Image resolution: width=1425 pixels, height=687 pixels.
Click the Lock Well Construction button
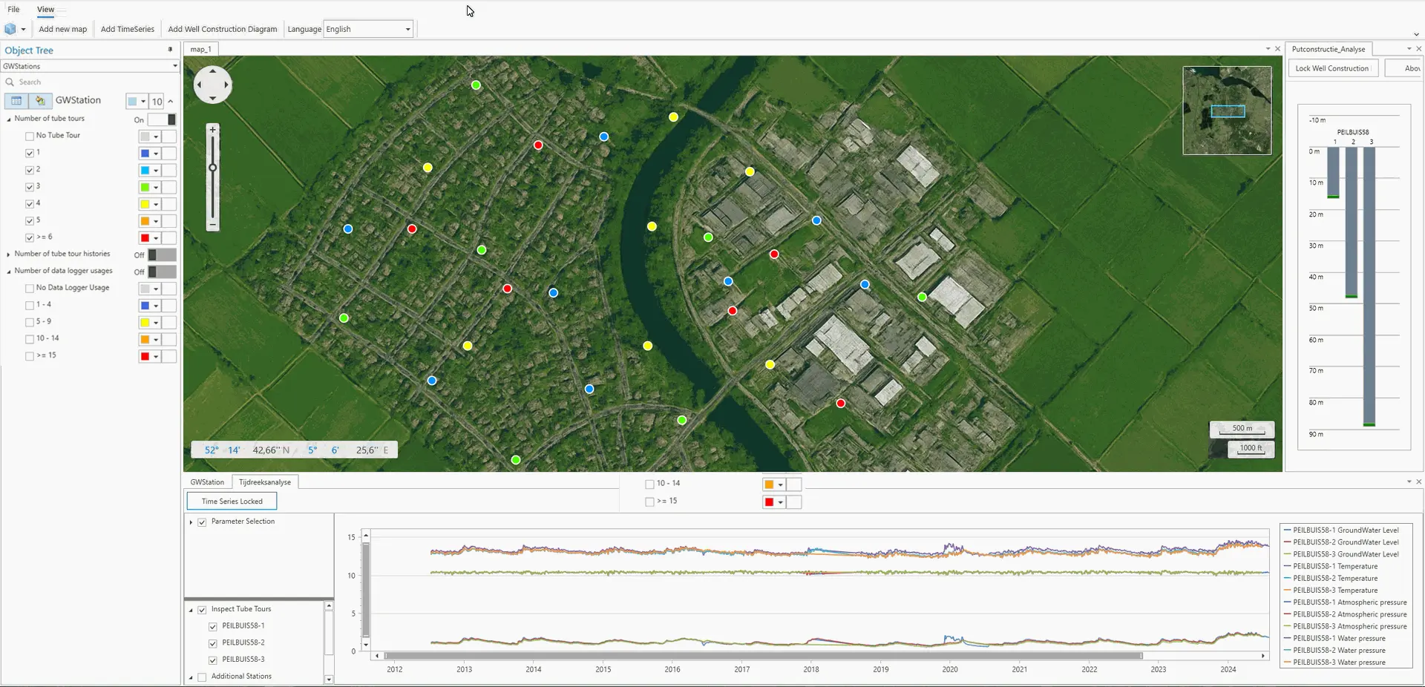(1332, 68)
